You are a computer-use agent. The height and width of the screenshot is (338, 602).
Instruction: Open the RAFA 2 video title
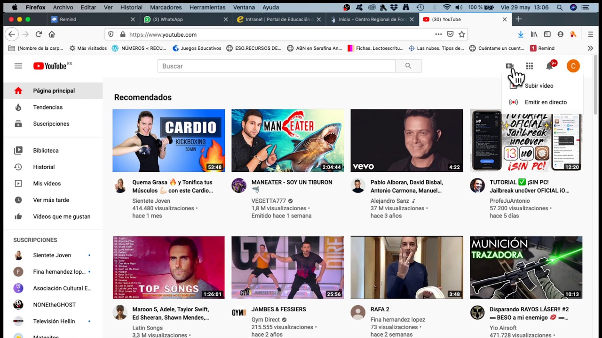pos(380,309)
